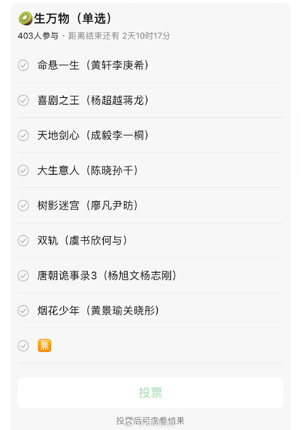
Task: Pick the 喜剧之王（杨超越蒋龙）option label
Action: pos(93,101)
